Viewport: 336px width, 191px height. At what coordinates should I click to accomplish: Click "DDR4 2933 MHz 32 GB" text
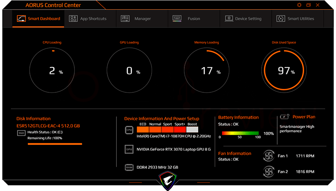[x=157, y=167]
